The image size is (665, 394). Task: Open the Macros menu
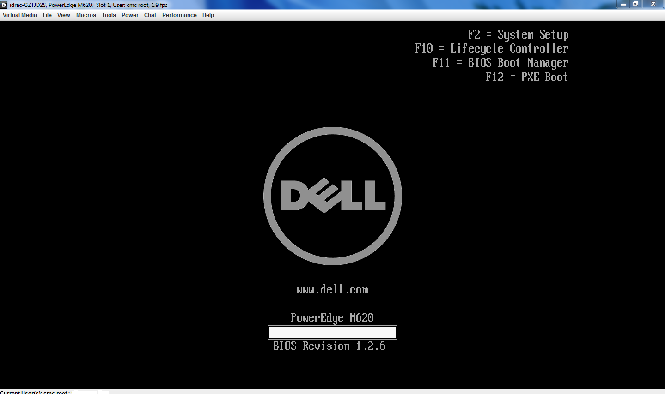point(86,15)
